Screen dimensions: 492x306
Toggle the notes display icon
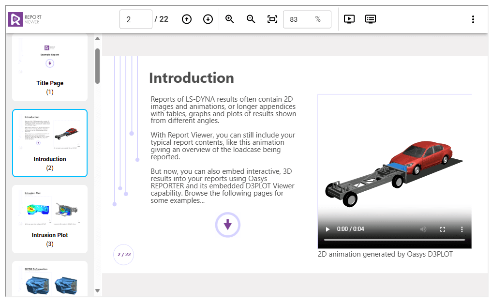coord(371,19)
